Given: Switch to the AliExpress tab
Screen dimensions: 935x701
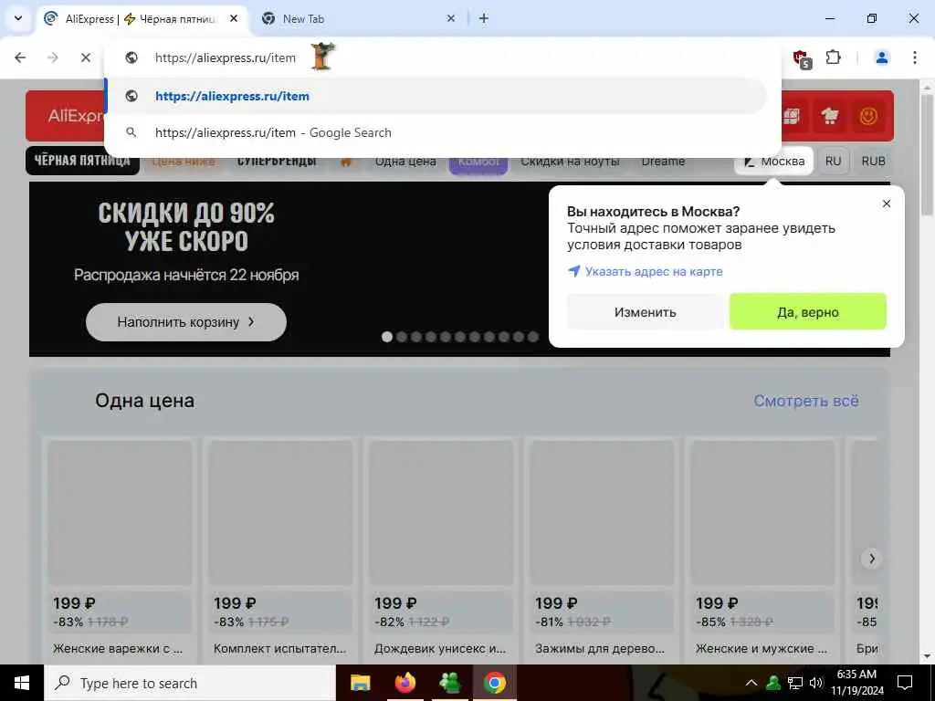Looking at the screenshot, I should (x=142, y=18).
